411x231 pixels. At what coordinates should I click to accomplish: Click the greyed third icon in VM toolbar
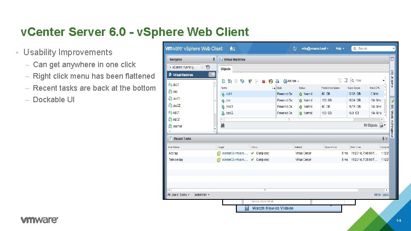(235, 81)
